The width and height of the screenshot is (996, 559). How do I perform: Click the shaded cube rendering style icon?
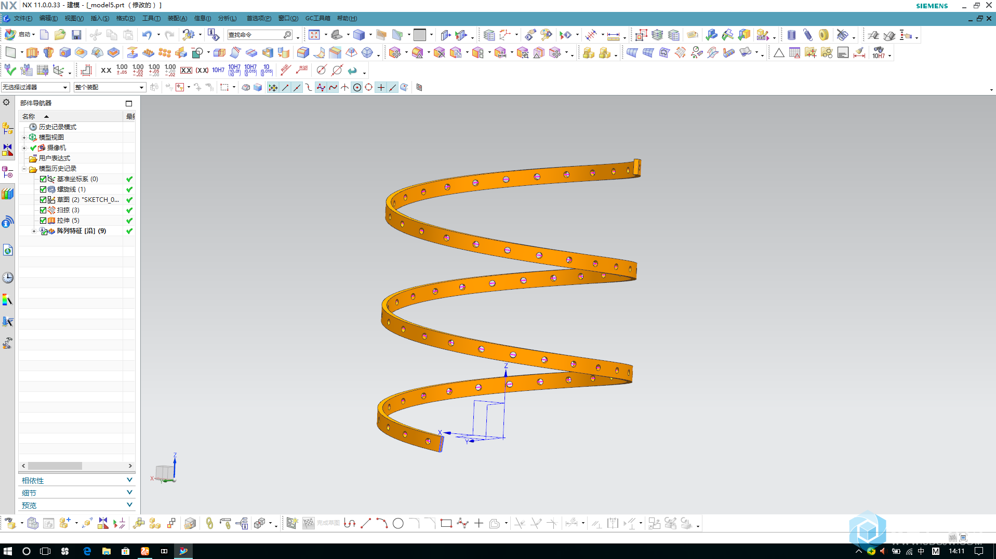tap(359, 35)
